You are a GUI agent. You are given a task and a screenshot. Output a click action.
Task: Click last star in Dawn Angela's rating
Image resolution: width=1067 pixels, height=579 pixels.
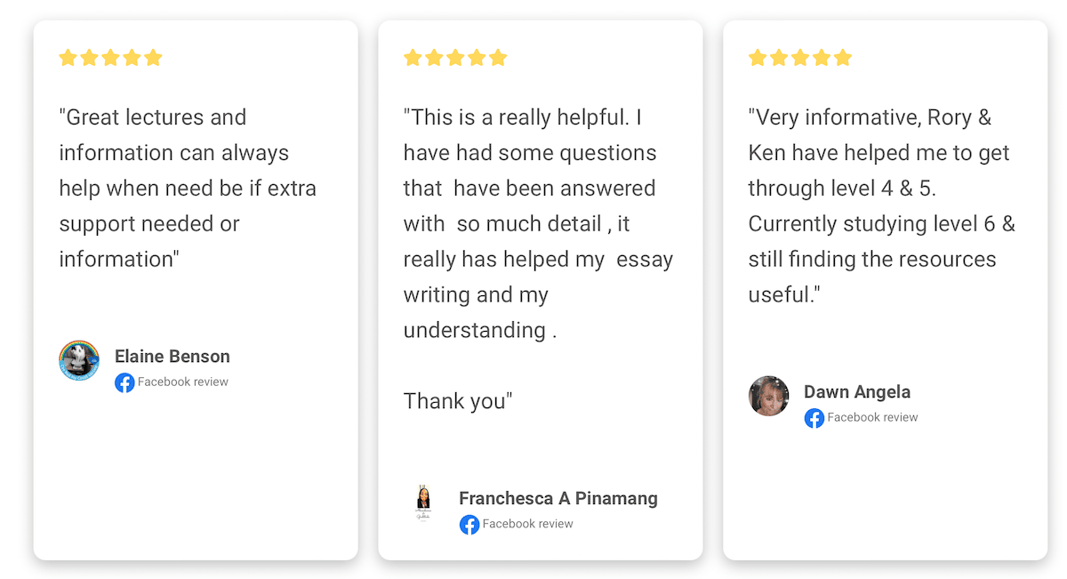point(843,58)
